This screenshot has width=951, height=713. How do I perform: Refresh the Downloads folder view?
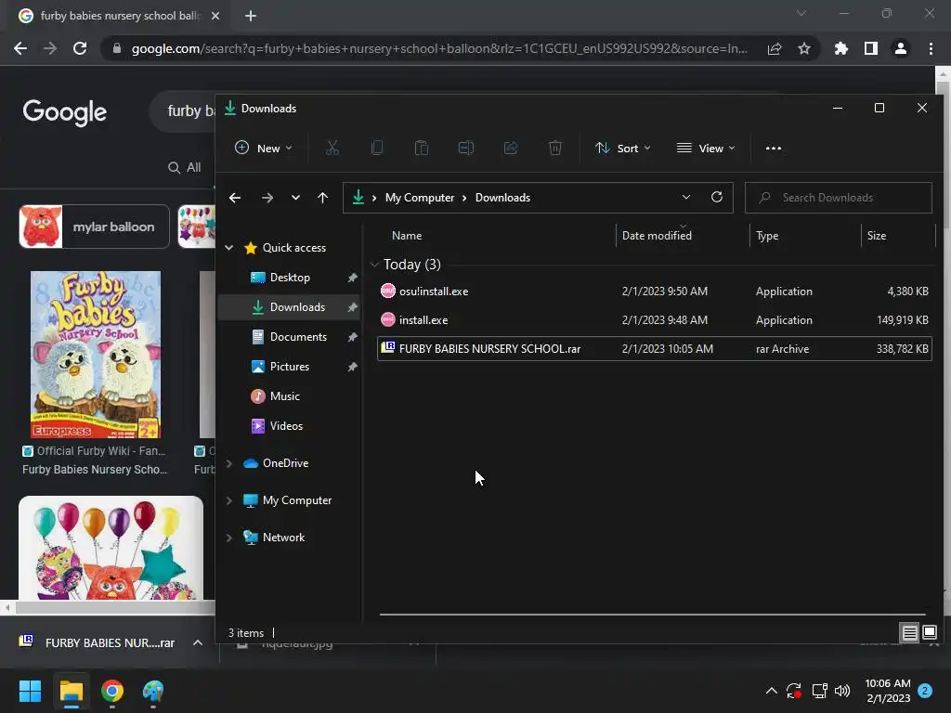point(717,197)
